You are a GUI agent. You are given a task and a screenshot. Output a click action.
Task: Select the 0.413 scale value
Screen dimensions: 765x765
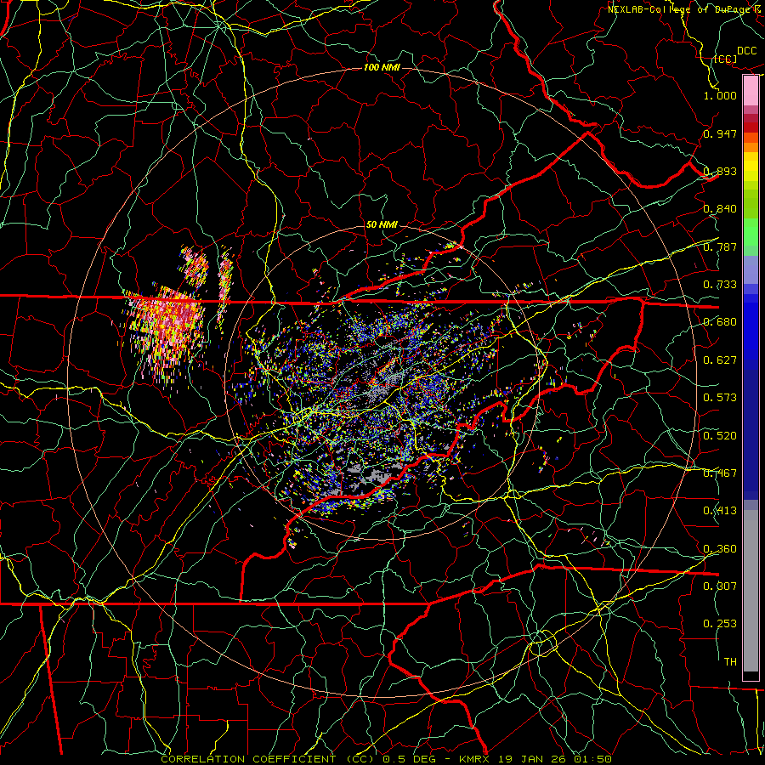720,511
